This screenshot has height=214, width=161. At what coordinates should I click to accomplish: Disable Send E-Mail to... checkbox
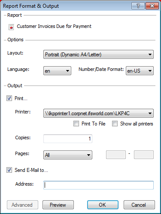(x=9, y=170)
